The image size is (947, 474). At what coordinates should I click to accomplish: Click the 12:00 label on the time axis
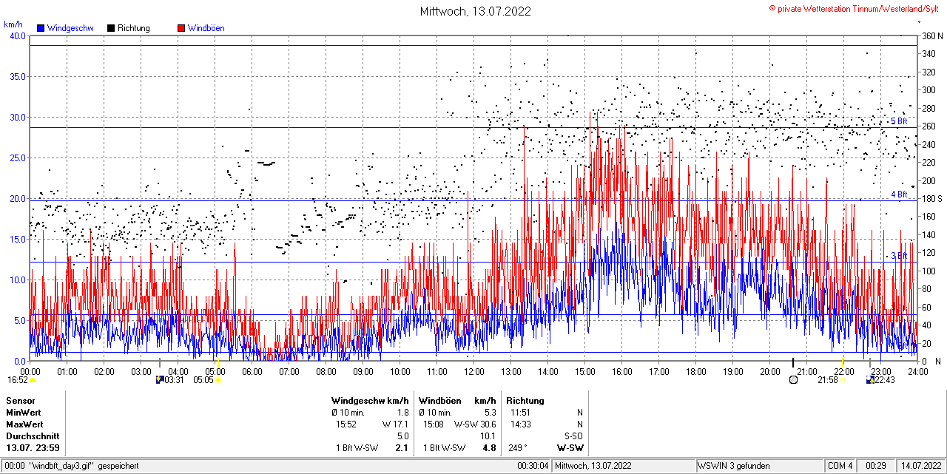pos(474,371)
